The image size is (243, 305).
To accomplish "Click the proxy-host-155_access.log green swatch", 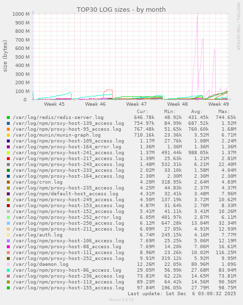I will 8,288.
